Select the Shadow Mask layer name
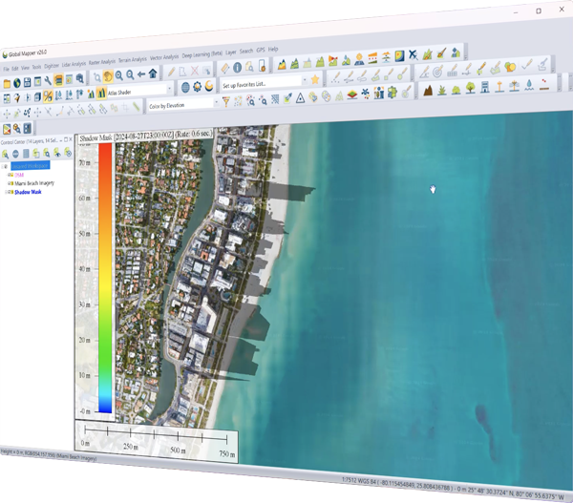The width and height of the screenshot is (573, 503). click(28, 192)
